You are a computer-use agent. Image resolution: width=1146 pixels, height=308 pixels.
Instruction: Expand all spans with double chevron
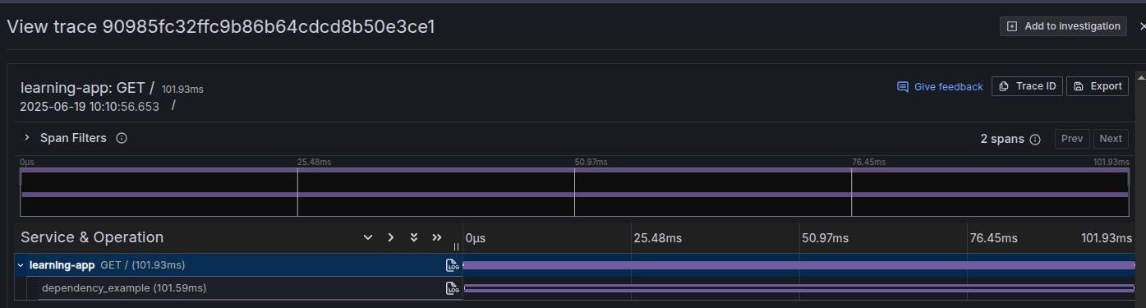(x=414, y=237)
